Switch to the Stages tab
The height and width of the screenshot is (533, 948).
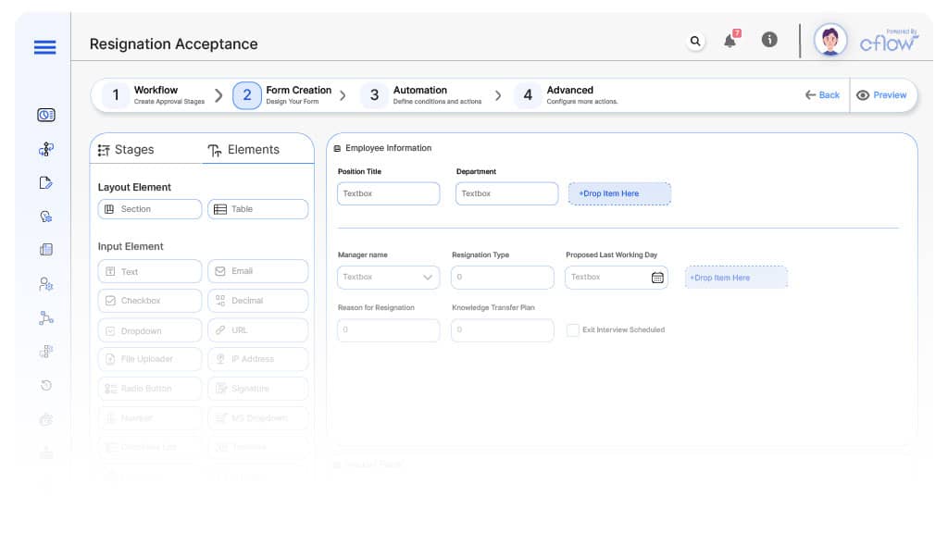[126, 150]
